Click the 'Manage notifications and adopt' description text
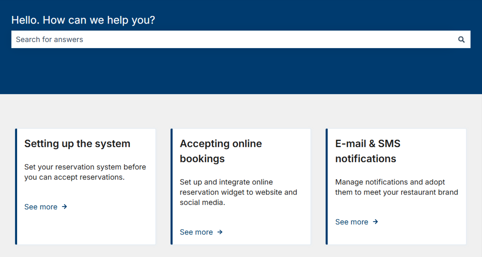482x257 pixels. coord(396,187)
